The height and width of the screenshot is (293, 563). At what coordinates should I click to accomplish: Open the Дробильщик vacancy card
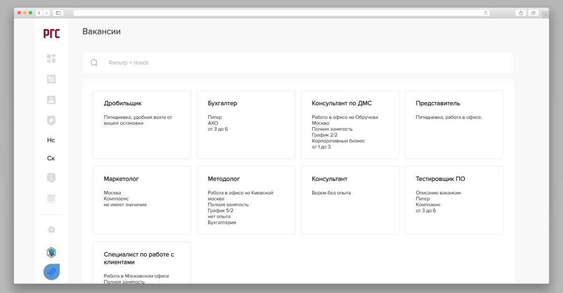click(x=142, y=124)
